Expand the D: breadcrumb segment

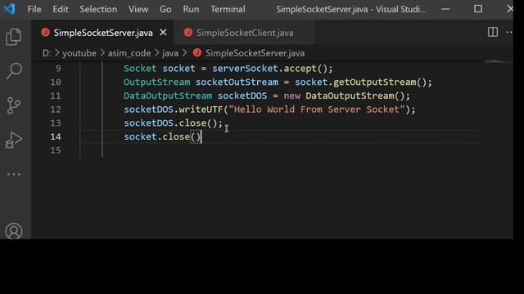click(47, 53)
